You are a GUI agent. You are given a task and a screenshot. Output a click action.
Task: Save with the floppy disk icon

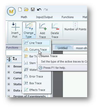(x=33, y=10)
